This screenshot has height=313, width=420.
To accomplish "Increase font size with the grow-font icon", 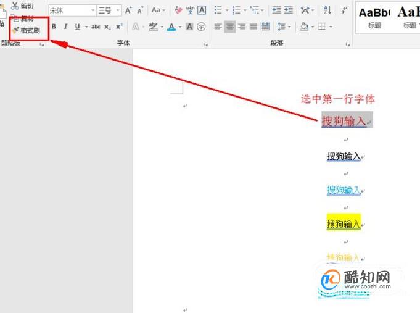I will 128,10.
